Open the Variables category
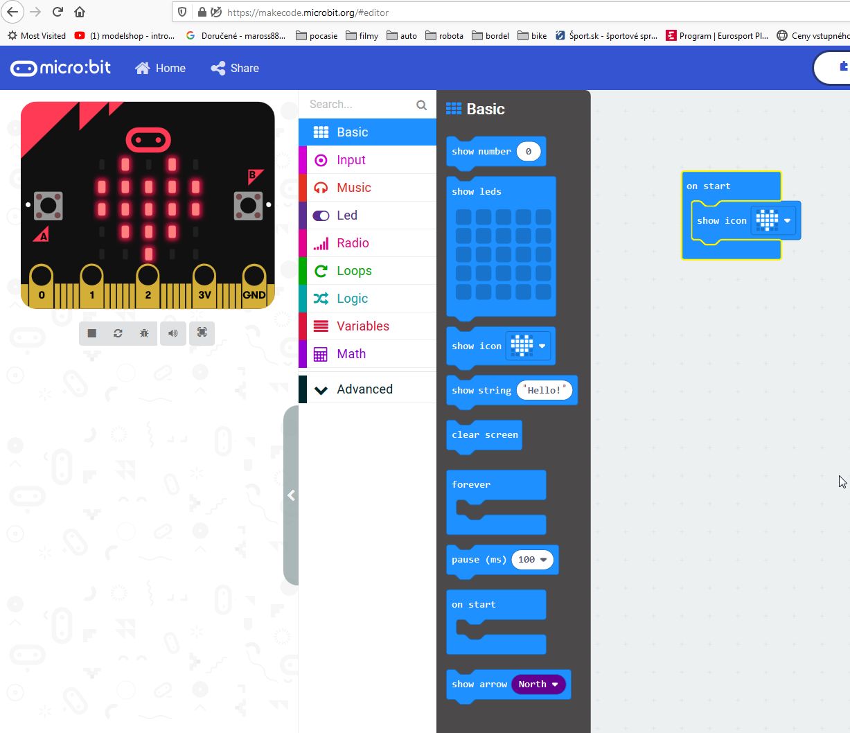This screenshot has width=850, height=733. (363, 326)
